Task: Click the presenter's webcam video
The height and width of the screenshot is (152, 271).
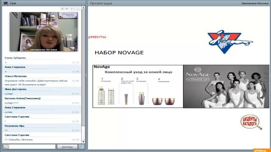Action: point(44,32)
